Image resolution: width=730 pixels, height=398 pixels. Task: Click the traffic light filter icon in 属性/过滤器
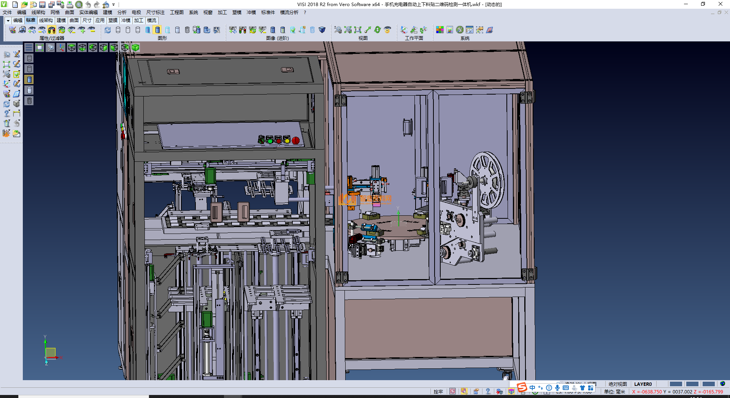52,30
